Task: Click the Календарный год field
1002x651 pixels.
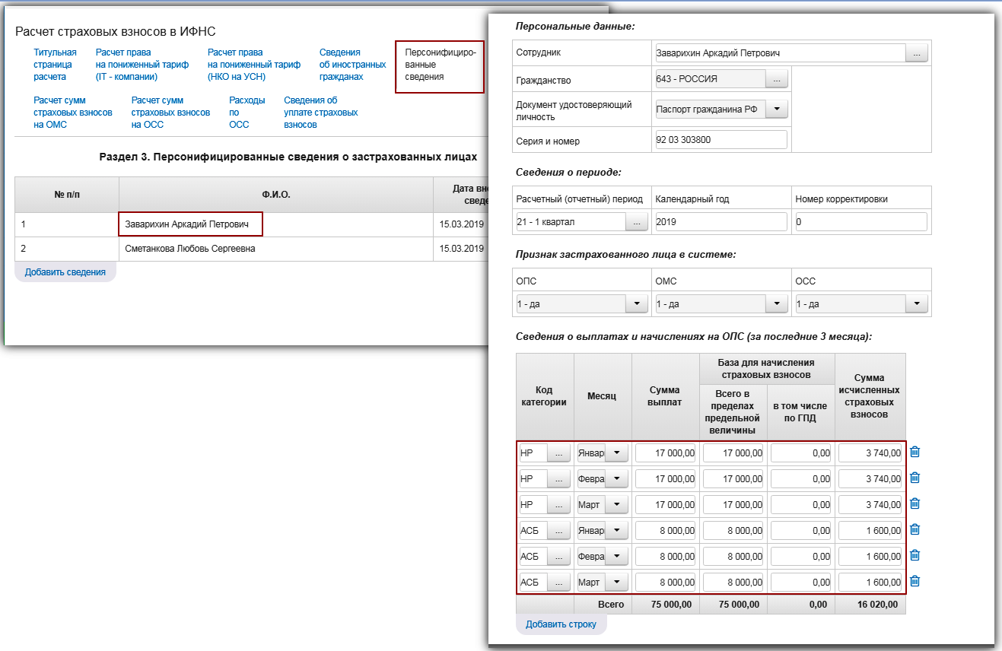Action: (x=720, y=221)
